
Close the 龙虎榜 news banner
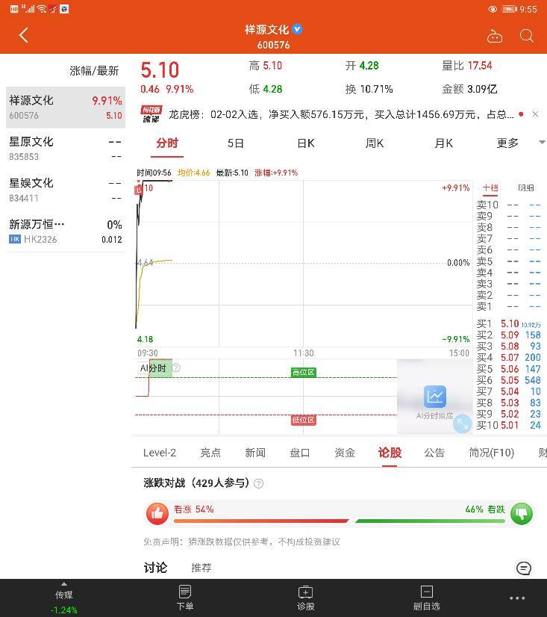pos(535,114)
